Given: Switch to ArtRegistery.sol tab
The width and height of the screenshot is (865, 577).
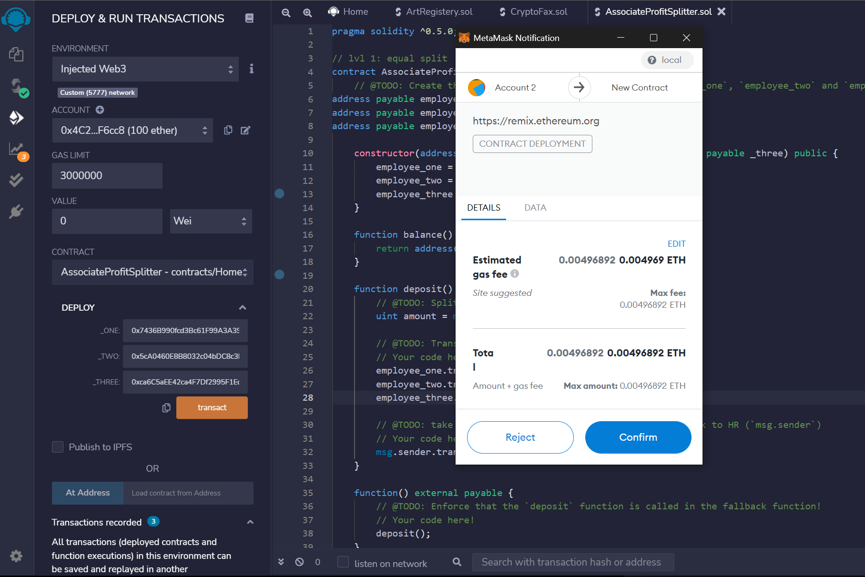Looking at the screenshot, I should [434, 11].
